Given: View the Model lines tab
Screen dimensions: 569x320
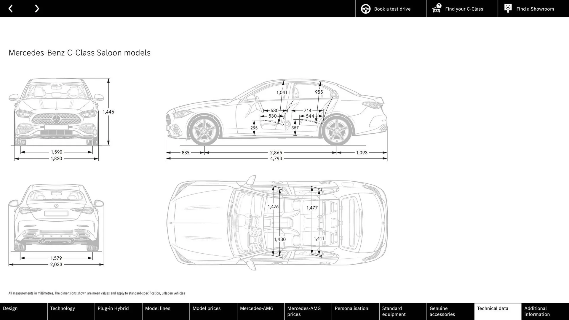Looking at the screenshot, I should pyautogui.click(x=166, y=311).
